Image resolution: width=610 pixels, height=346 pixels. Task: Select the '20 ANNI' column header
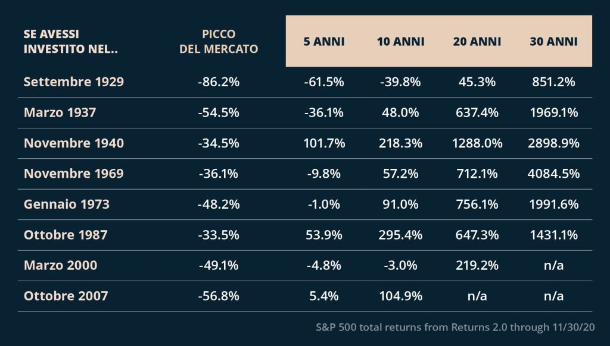click(477, 42)
